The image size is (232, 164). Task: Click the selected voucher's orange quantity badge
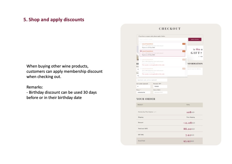click(183, 51)
